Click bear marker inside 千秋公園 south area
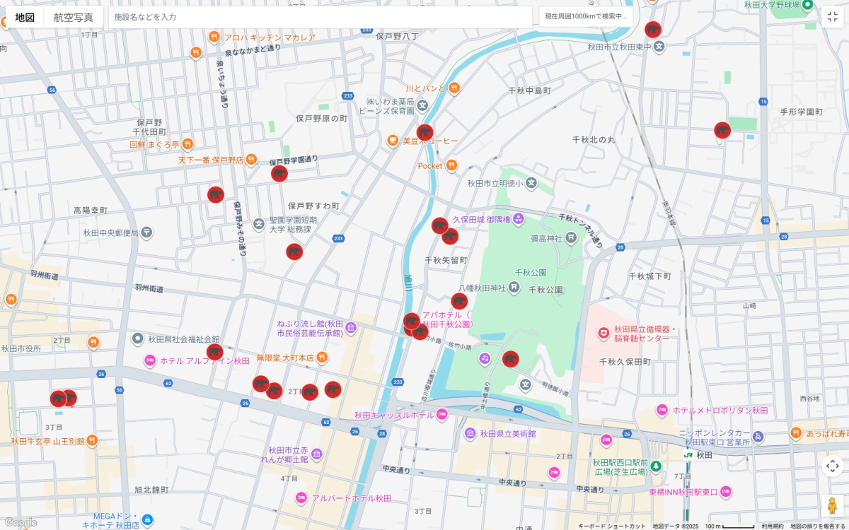The width and height of the screenshot is (849, 530). click(x=510, y=359)
